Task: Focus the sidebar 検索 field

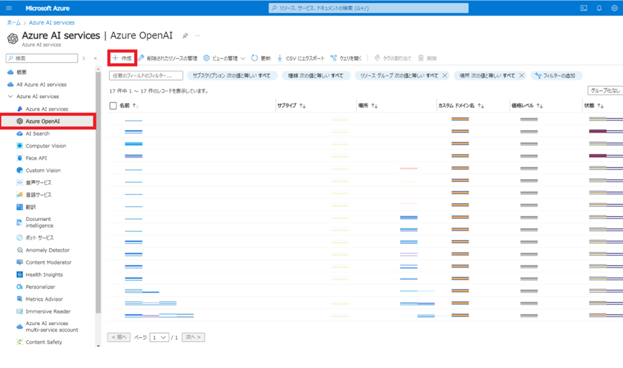Action: tap(42, 58)
